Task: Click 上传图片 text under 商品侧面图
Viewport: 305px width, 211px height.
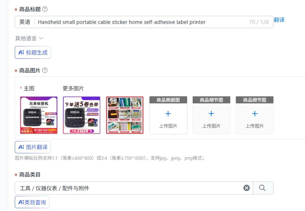Action: click(x=168, y=126)
